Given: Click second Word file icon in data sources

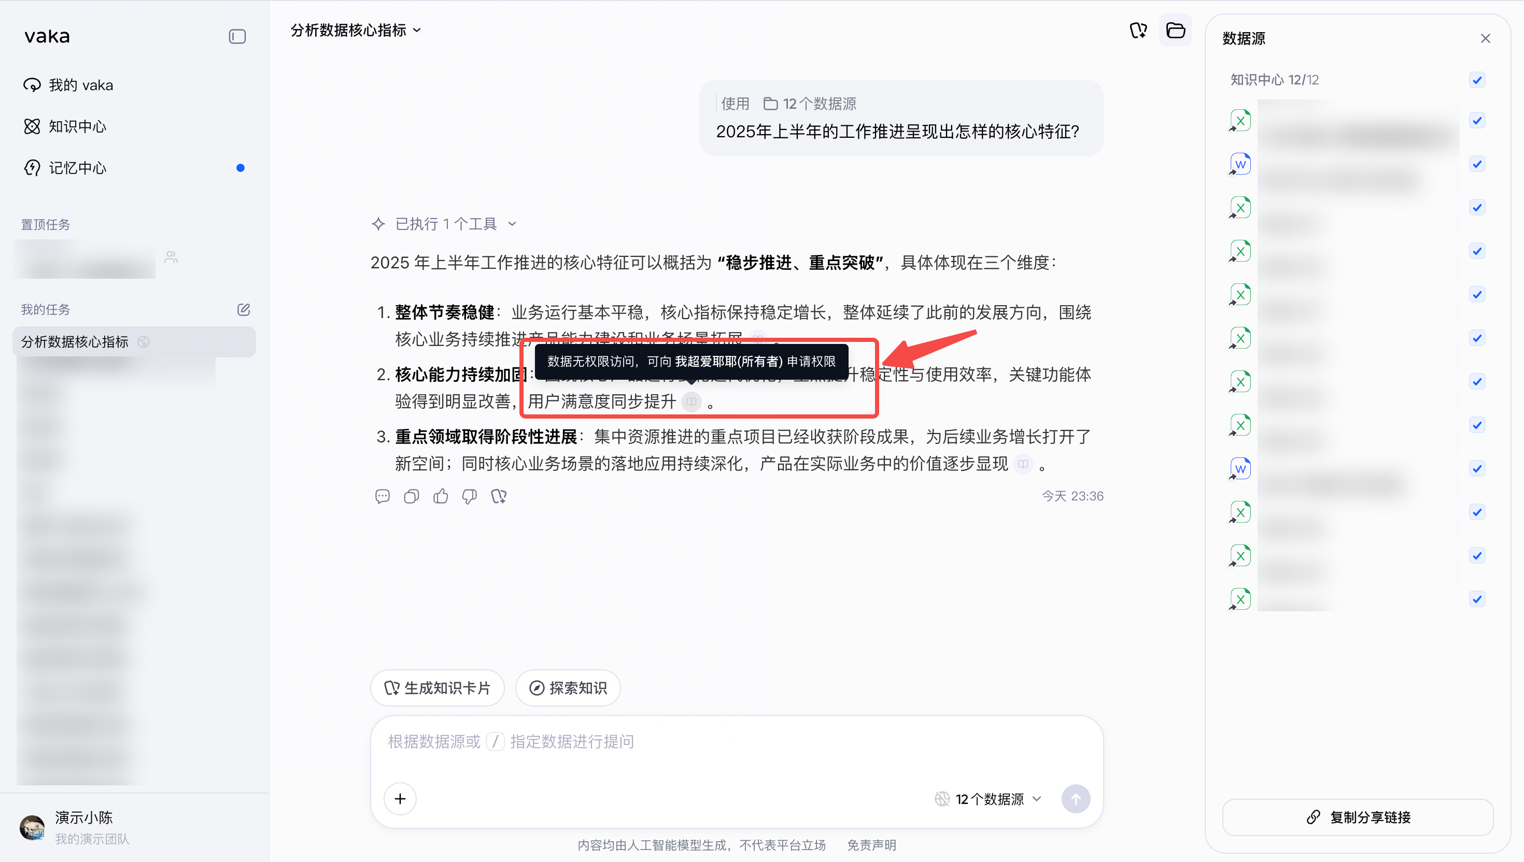Looking at the screenshot, I should 1240,469.
